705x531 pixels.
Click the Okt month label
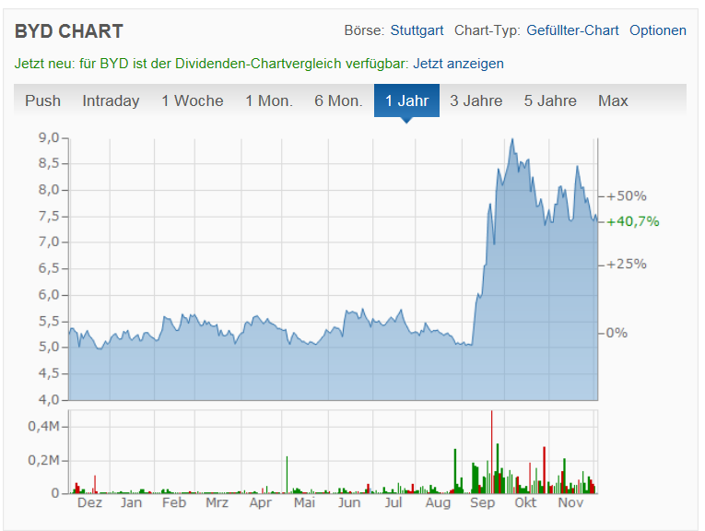525,502
